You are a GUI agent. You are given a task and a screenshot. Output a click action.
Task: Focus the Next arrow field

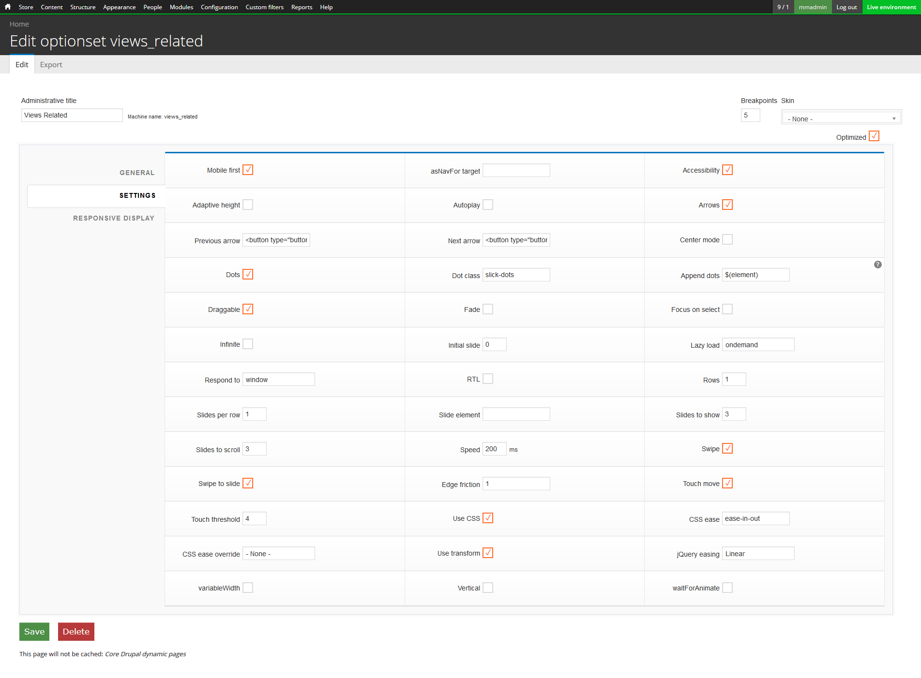(x=516, y=240)
